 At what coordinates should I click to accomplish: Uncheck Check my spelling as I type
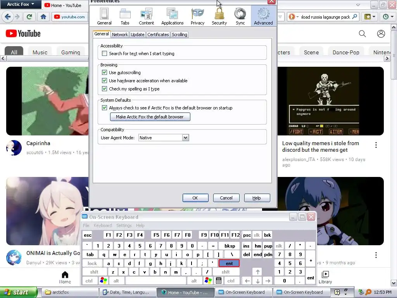tap(104, 89)
